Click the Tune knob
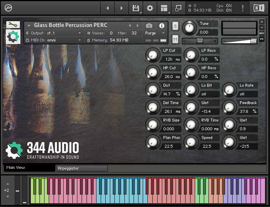The image size is (270, 207). click(x=189, y=28)
